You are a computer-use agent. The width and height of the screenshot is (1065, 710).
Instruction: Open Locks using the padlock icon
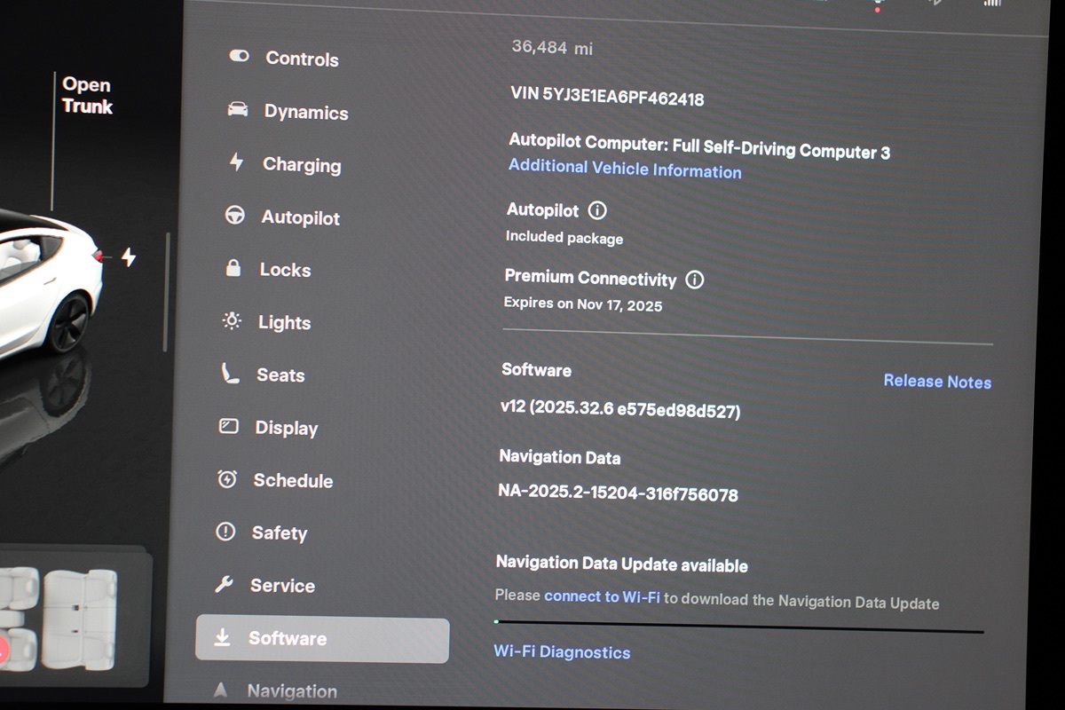[233, 268]
